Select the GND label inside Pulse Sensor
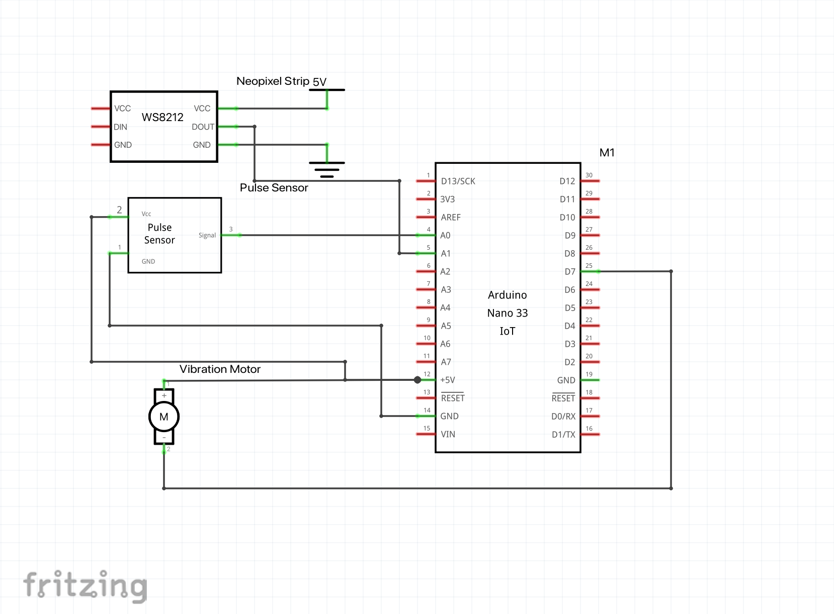 click(148, 261)
